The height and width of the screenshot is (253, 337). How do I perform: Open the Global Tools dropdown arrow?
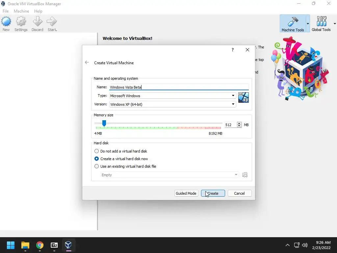tap(335, 24)
